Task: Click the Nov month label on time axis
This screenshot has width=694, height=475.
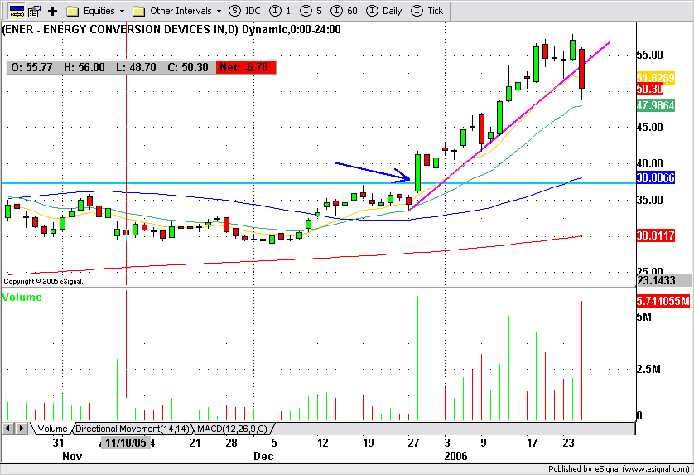Action: pos(72,457)
